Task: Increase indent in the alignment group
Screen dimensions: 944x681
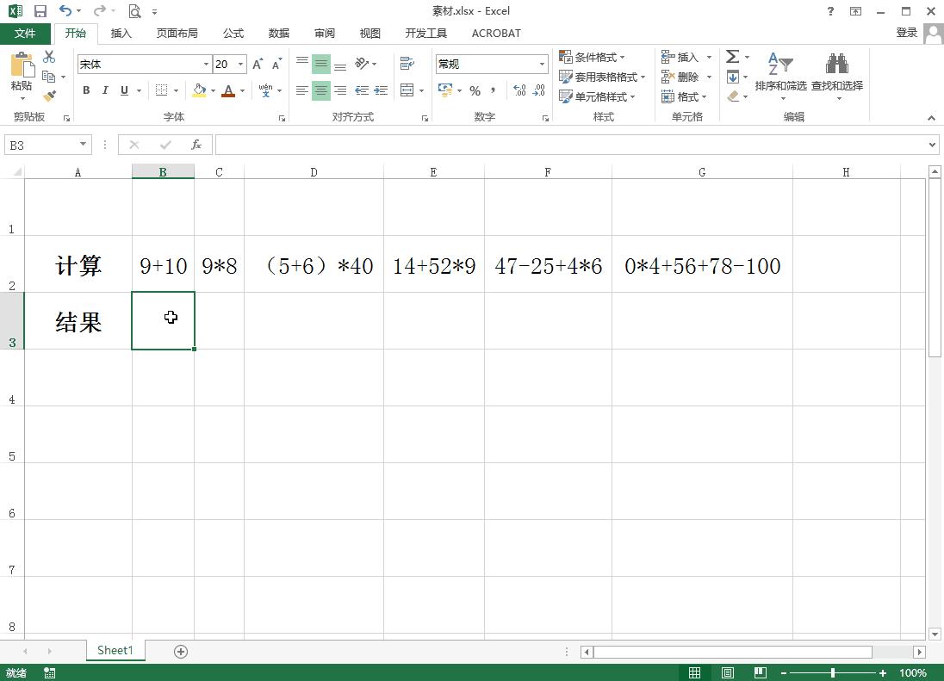Action: 381,90
